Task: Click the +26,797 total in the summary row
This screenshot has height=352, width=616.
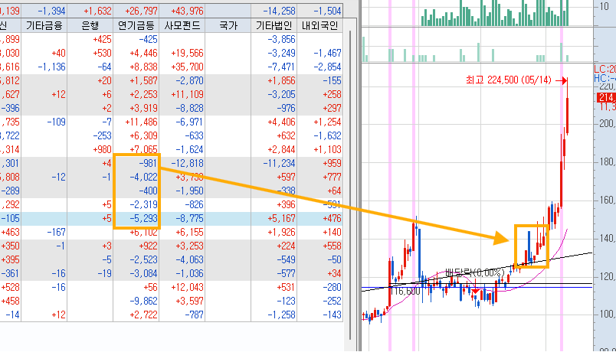Action: [141, 11]
